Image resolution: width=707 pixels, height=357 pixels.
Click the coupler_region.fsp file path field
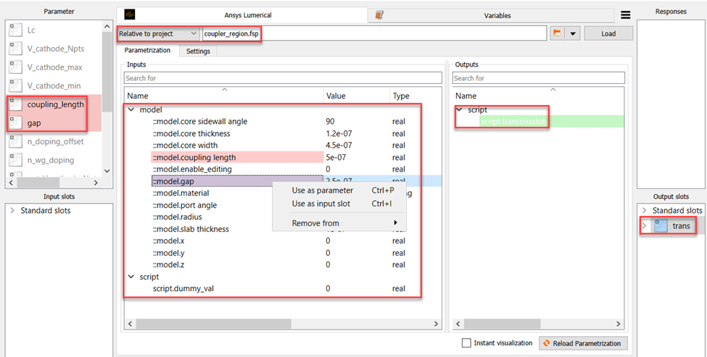pyautogui.click(x=375, y=33)
